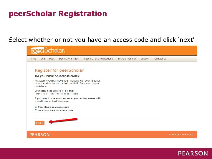
Task: Open the Learn About menu
Action: click(x=47, y=59)
